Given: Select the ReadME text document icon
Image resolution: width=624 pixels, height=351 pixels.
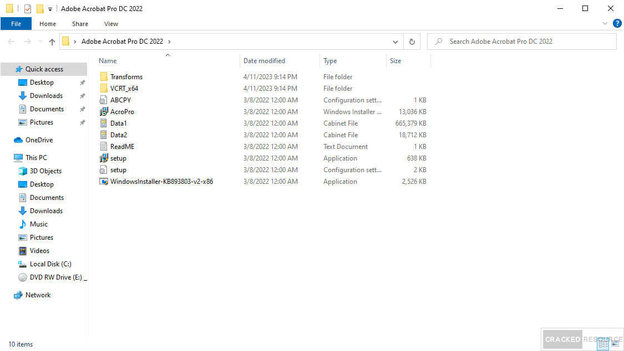Looking at the screenshot, I should pyautogui.click(x=104, y=147).
